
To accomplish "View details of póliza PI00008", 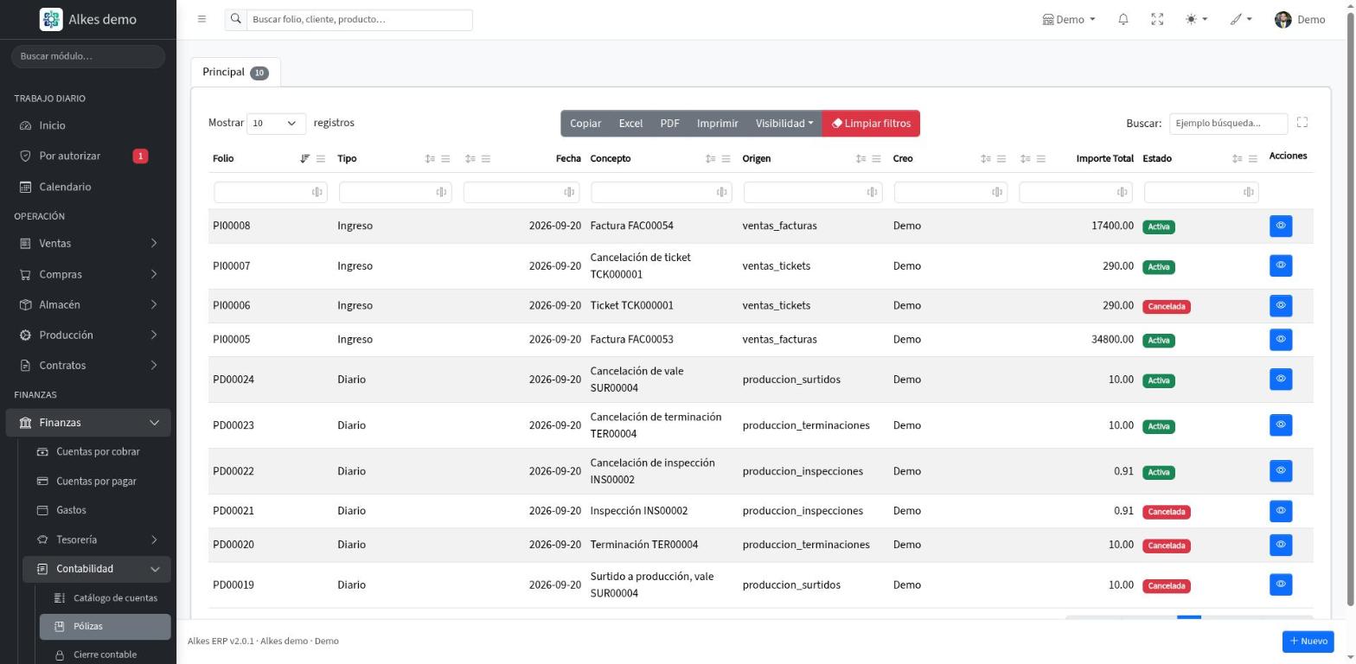I will pos(1281,226).
